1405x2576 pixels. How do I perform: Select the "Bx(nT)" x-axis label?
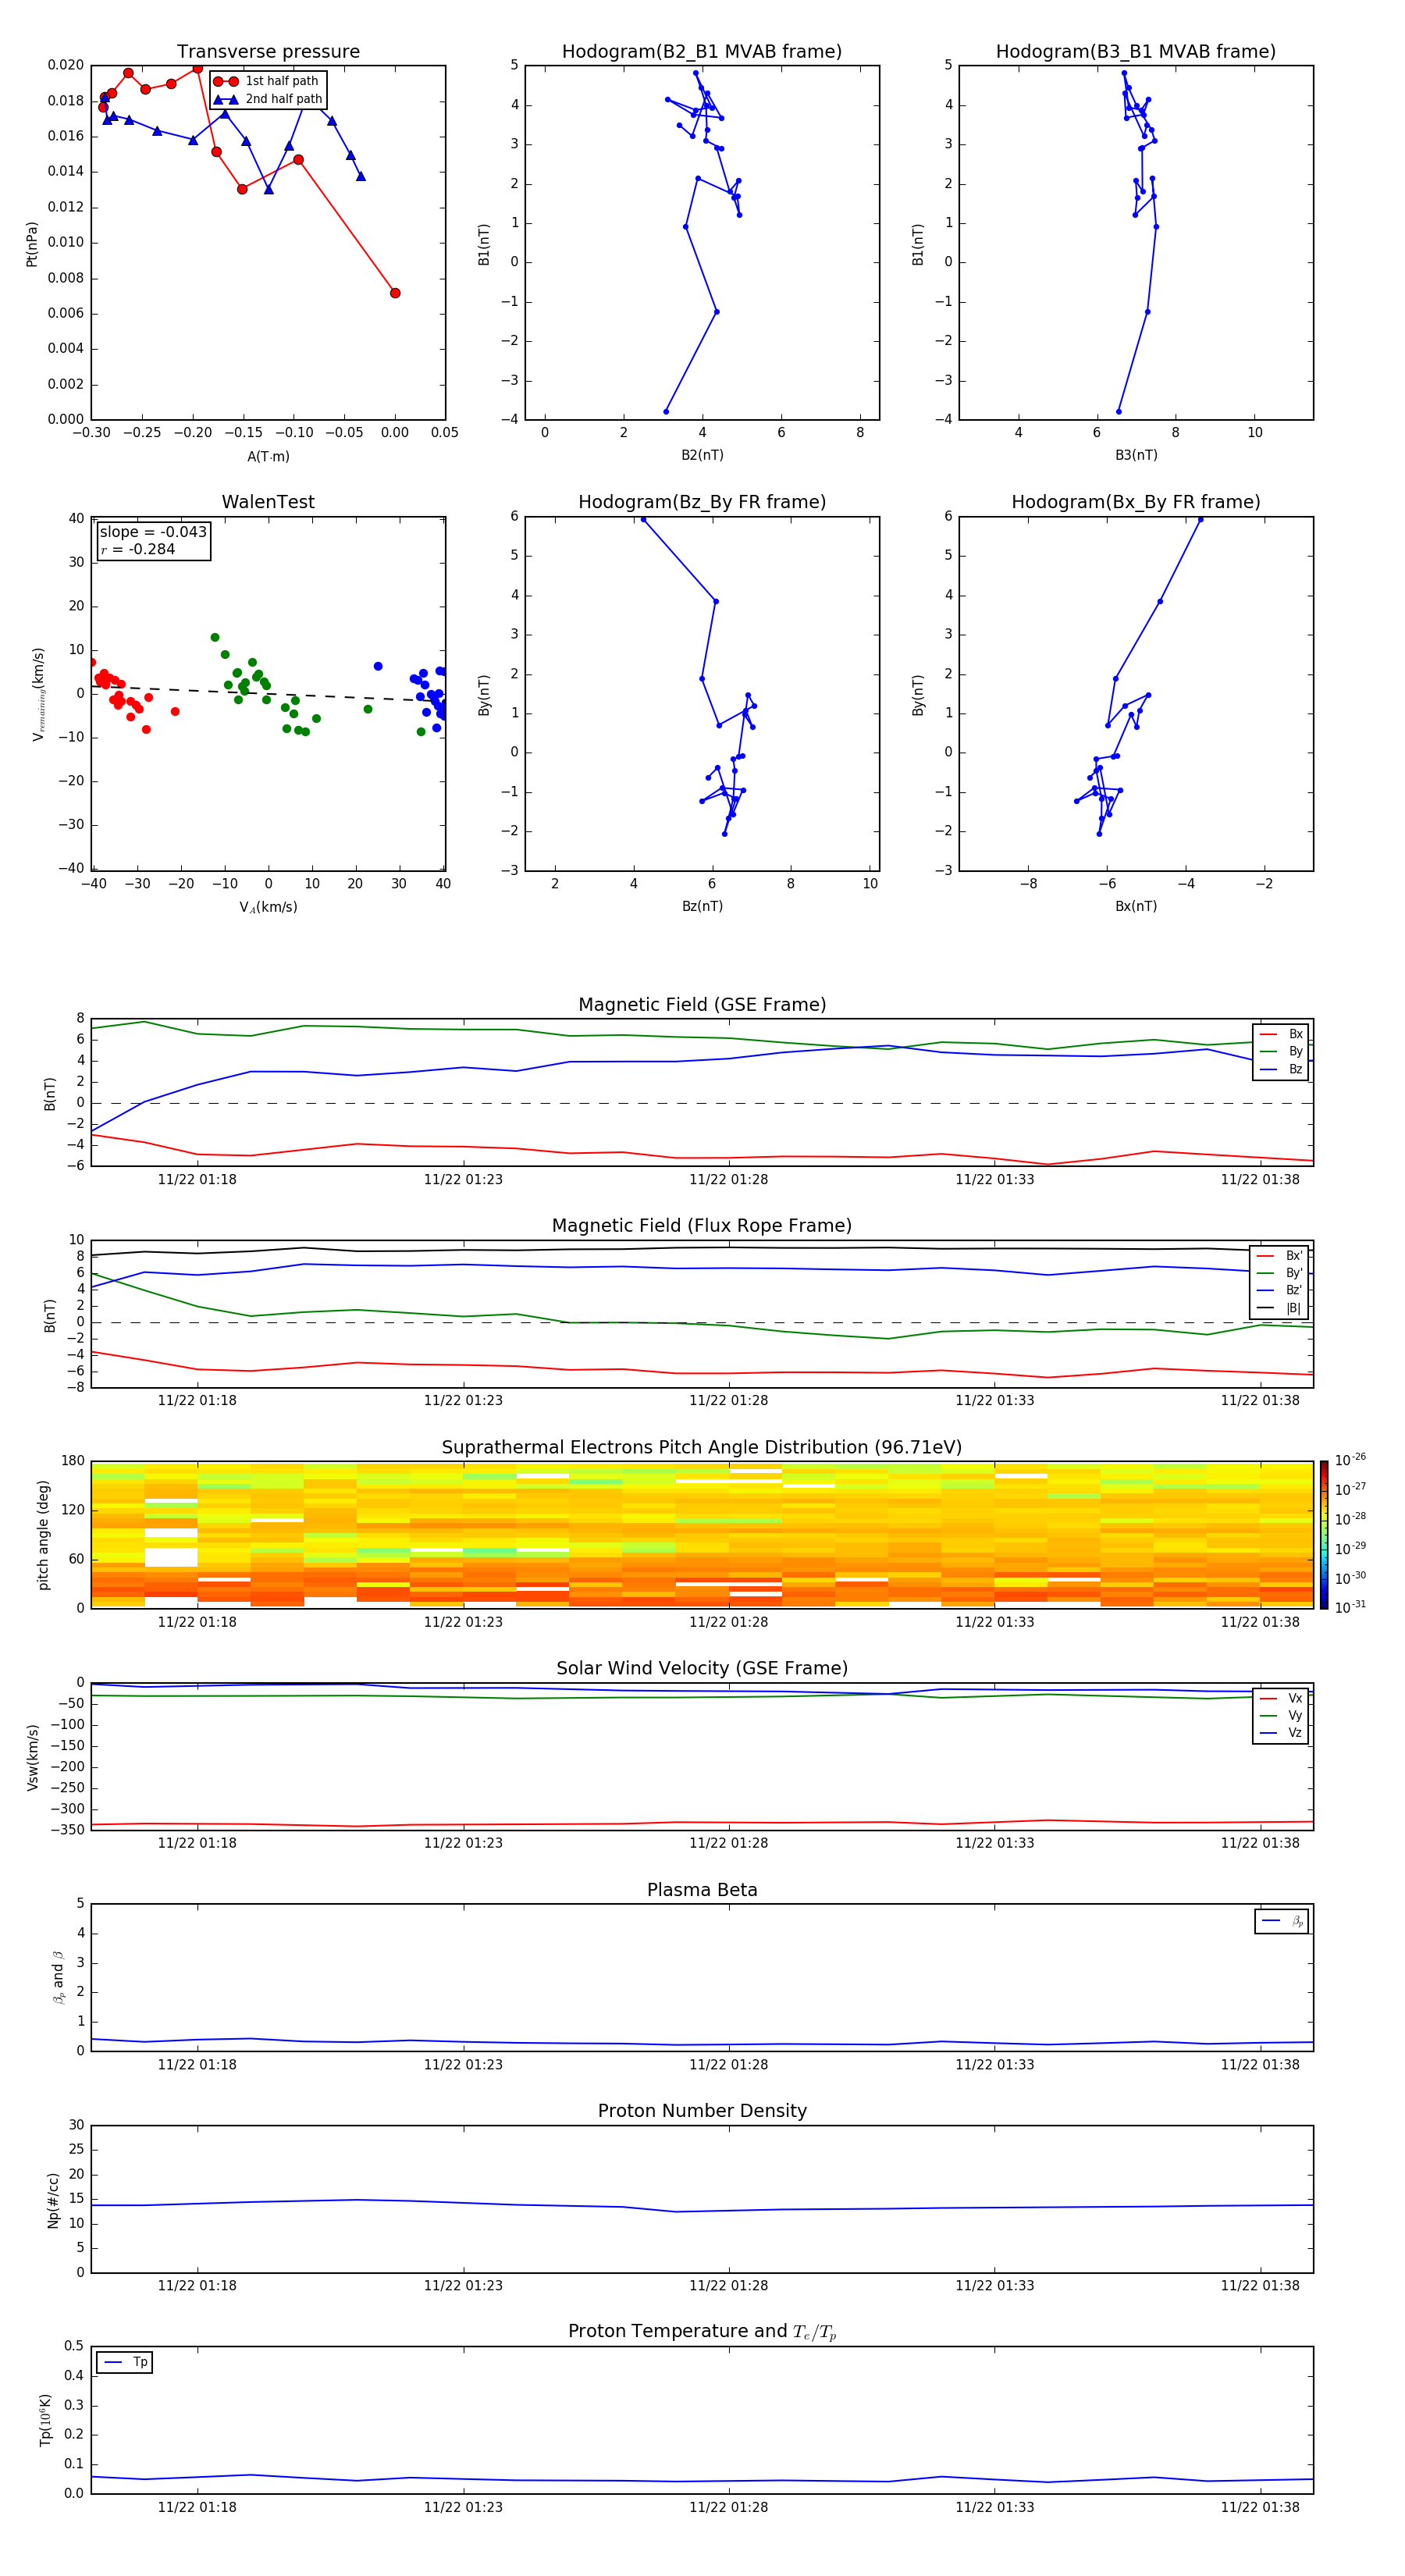(x=1136, y=906)
